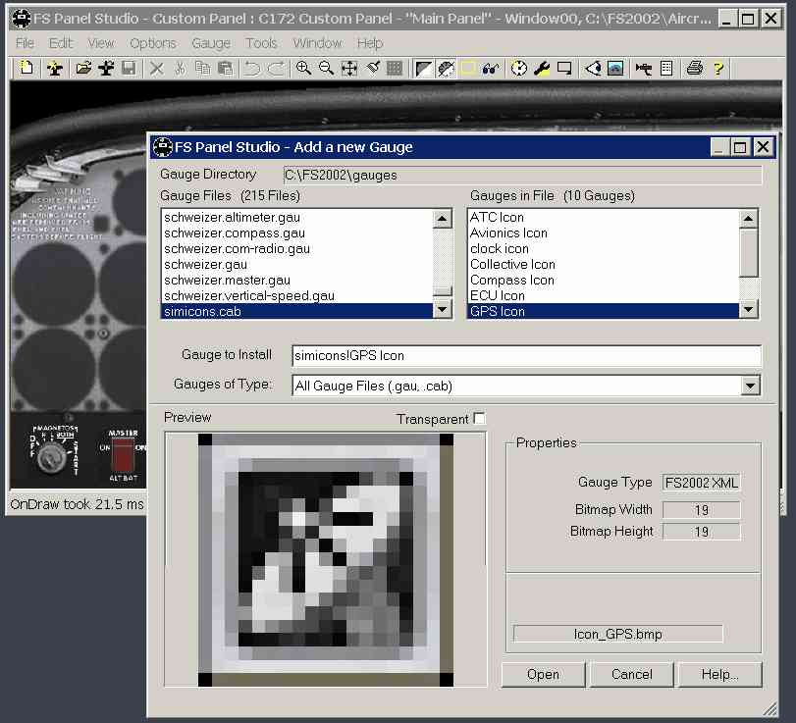Click the Help... button
Screen dimensions: 796x723
pos(719,674)
